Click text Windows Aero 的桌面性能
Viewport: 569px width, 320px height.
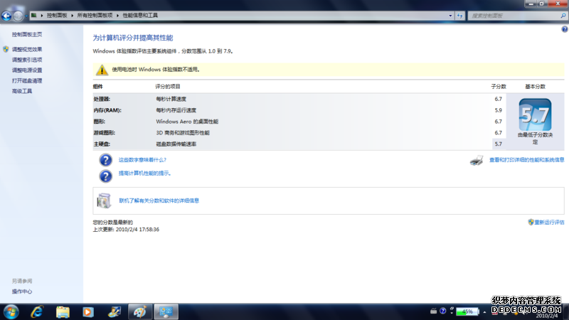pyautogui.click(x=187, y=122)
